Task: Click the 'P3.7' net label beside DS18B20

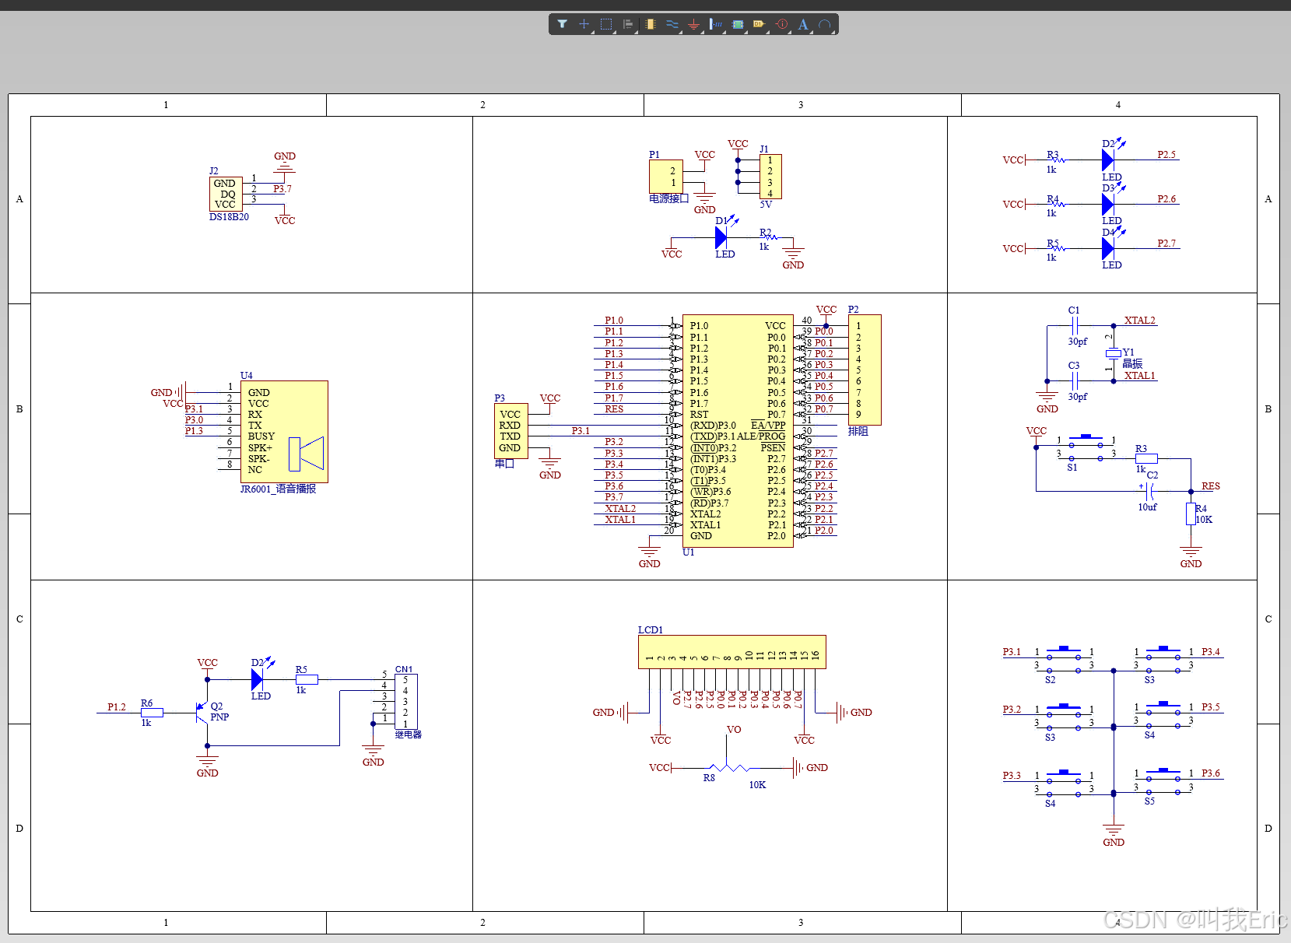Action: (x=282, y=189)
